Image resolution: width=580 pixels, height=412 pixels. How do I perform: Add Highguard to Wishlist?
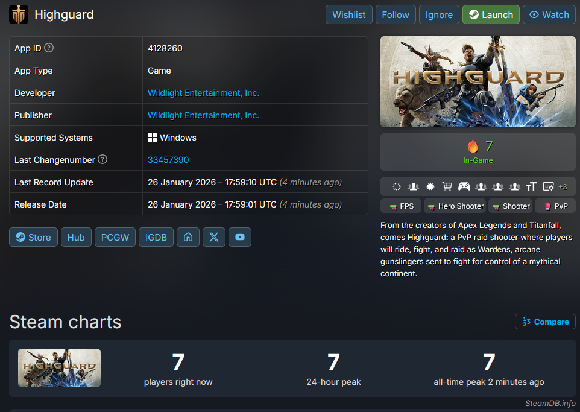pyautogui.click(x=349, y=14)
